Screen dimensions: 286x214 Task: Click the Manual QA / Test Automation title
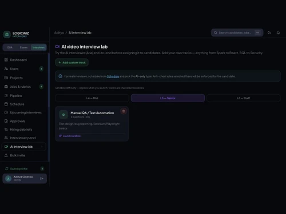tap(92, 113)
